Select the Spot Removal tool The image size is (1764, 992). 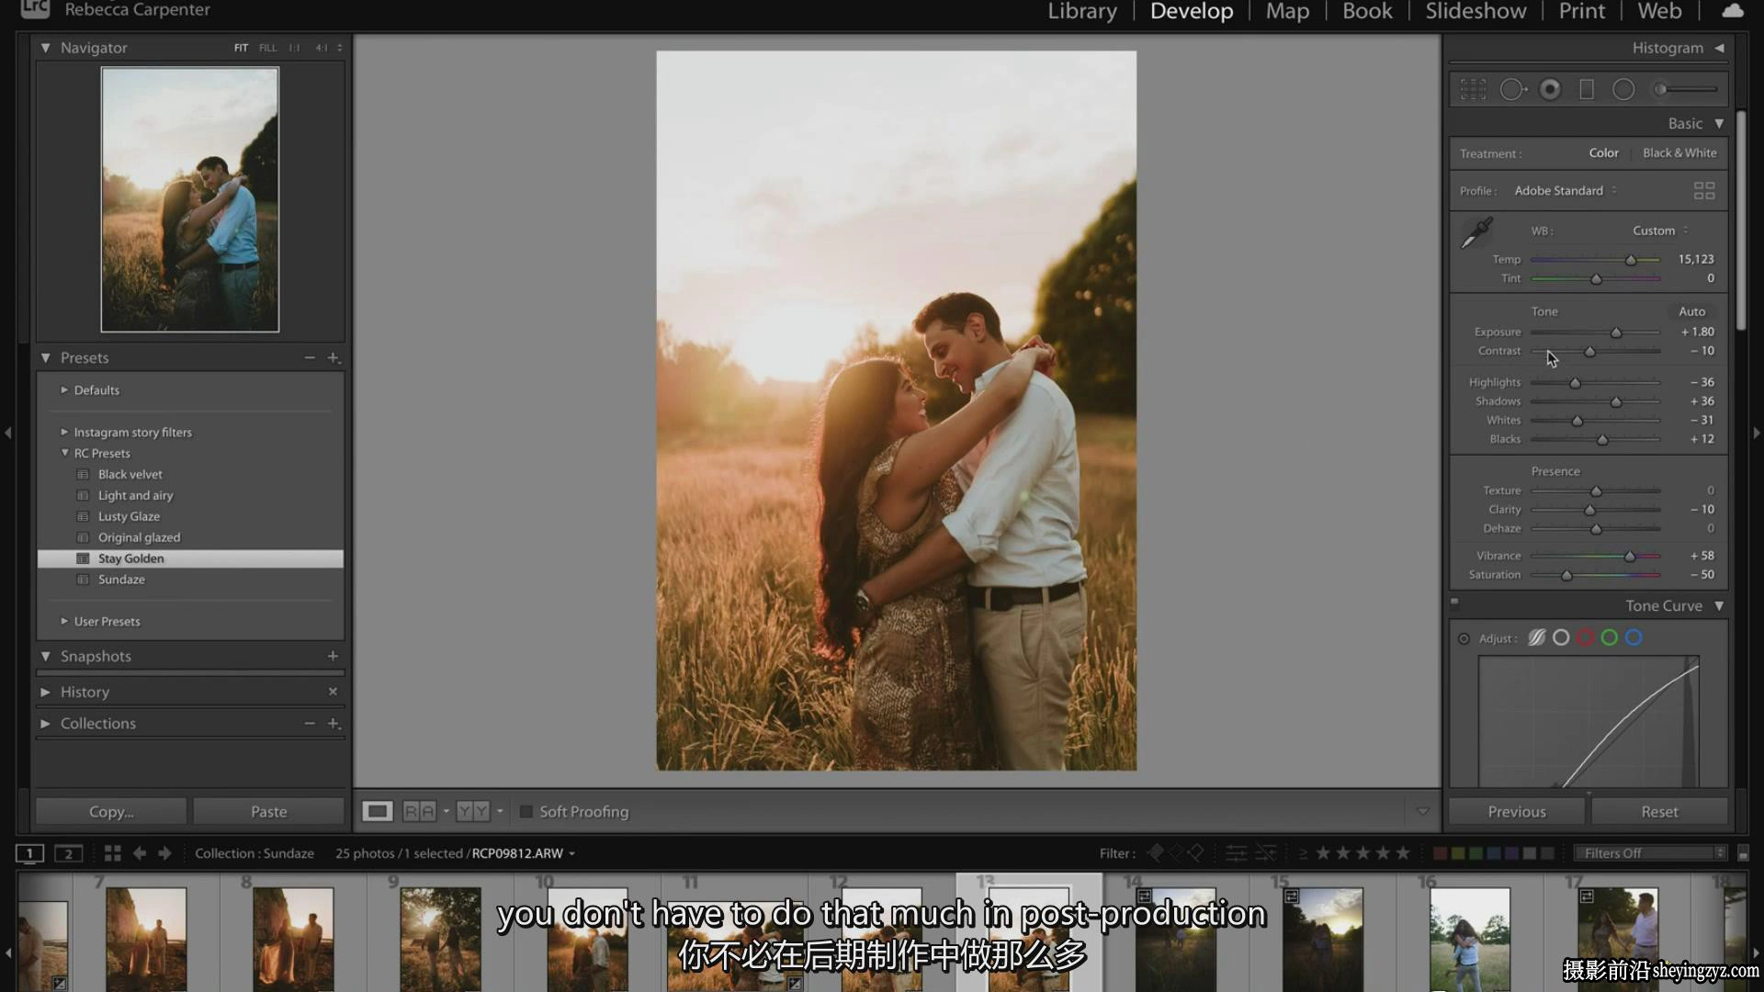(1512, 89)
